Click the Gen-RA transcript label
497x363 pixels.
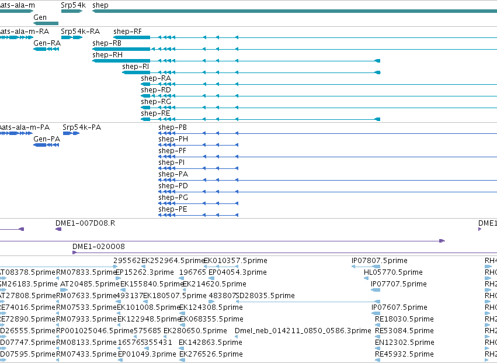(47, 43)
